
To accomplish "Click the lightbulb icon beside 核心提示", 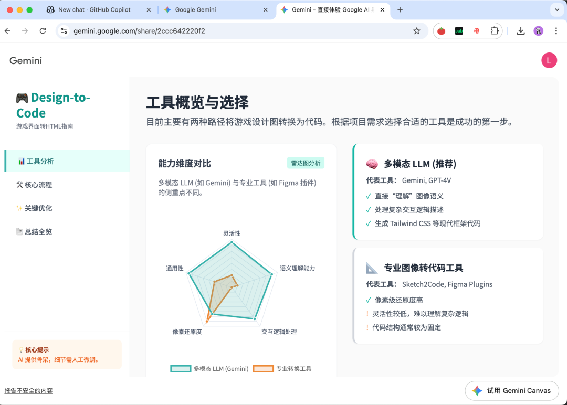I will (21, 350).
